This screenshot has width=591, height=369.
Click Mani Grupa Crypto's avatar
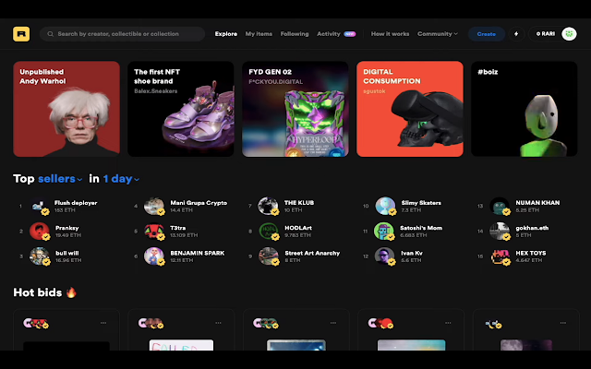coord(154,206)
